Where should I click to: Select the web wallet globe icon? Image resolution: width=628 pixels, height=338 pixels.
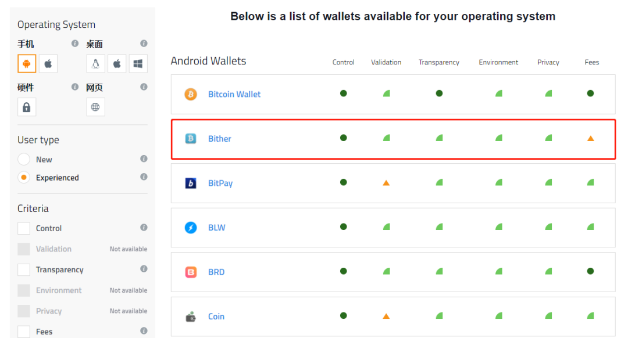pyautogui.click(x=95, y=107)
